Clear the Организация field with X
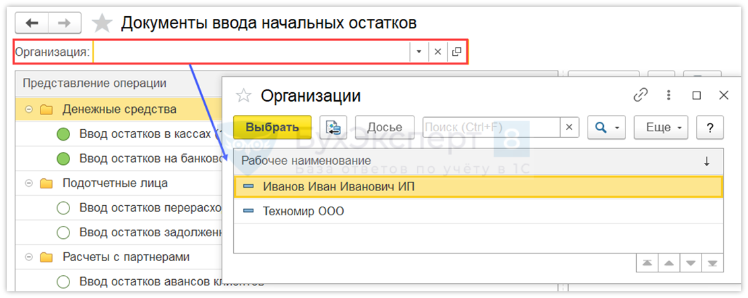This screenshot has height=298, width=748. coord(437,51)
